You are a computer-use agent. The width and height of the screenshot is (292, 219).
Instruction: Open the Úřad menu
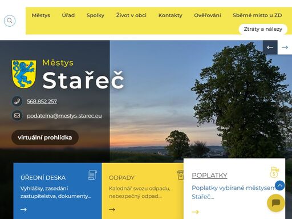point(68,15)
